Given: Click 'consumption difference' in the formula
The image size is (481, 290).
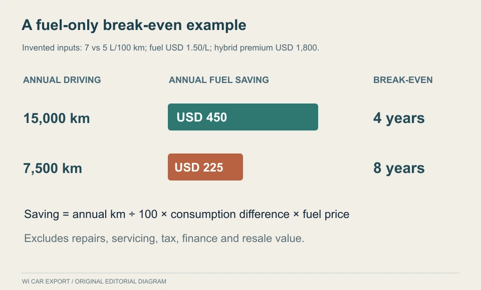Looking at the screenshot, I should [230, 214].
